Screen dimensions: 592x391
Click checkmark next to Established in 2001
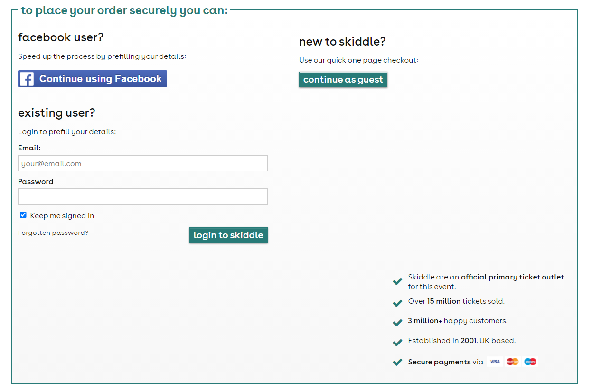tap(397, 342)
